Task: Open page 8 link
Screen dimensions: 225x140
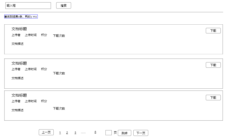Action: [95, 132]
